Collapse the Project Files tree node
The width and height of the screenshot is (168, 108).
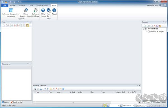coord(144,29)
